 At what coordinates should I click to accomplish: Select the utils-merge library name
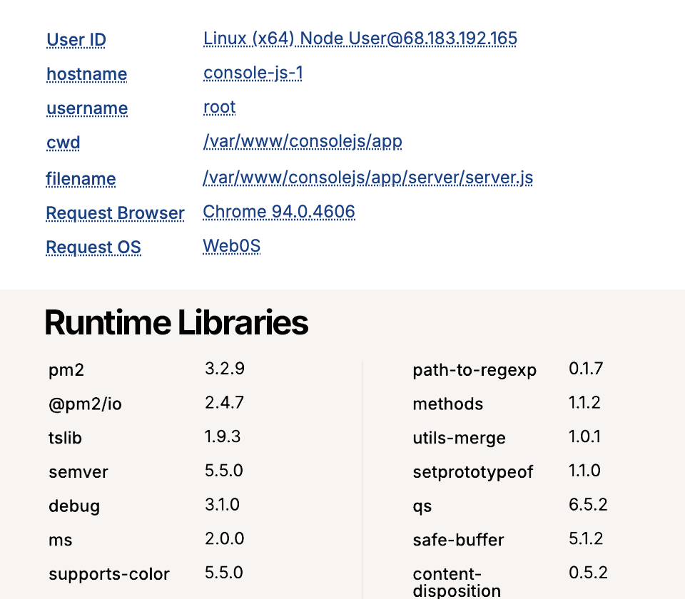click(459, 438)
